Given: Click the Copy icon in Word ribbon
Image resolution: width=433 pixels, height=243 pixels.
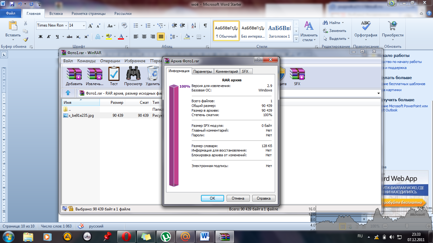Looking at the screenshot, I should click(x=26, y=31).
